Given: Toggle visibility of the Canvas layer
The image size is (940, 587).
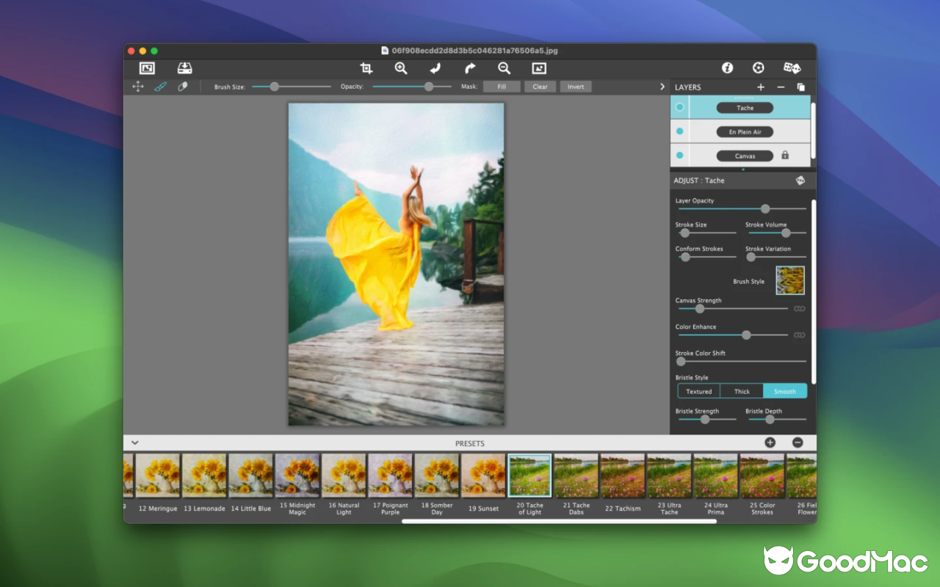Looking at the screenshot, I should (679, 155).
